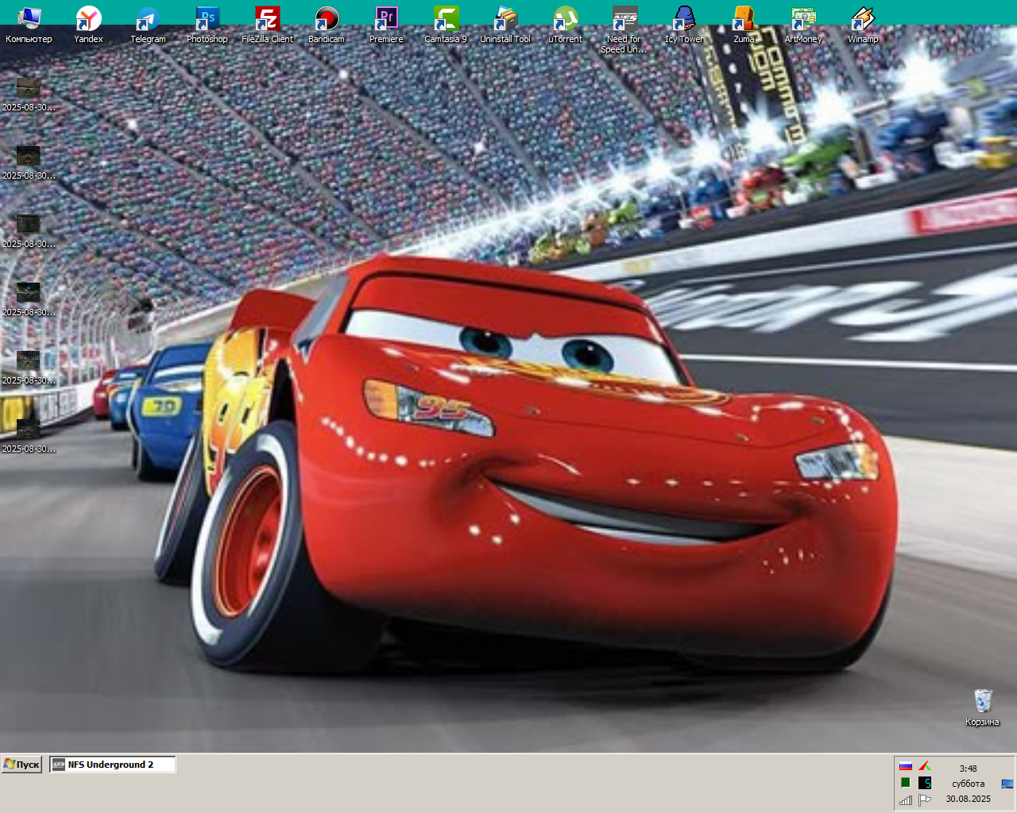Click the green grid tray icon

(905, 783)
